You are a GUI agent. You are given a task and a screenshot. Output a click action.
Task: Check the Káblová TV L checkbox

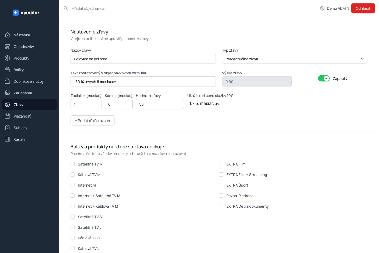(73, 248)
